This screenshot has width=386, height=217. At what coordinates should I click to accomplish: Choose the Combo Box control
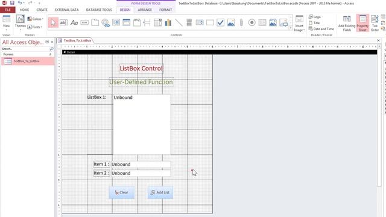(x=158, y=23)
